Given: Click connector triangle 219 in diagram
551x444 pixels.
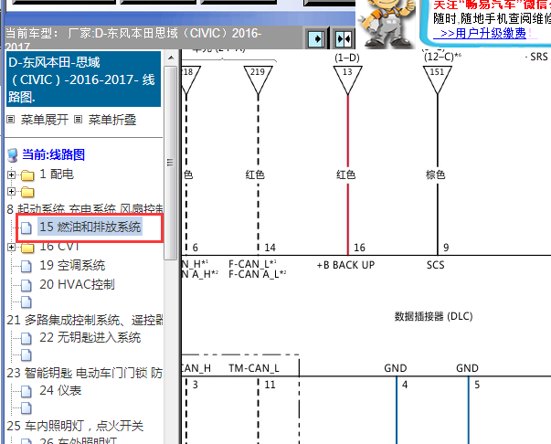Looking at the screenshot, I should click(x=258, y=80).
